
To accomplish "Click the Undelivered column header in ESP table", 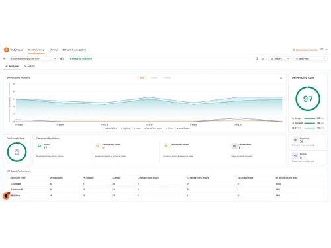I will coord(245,178).
